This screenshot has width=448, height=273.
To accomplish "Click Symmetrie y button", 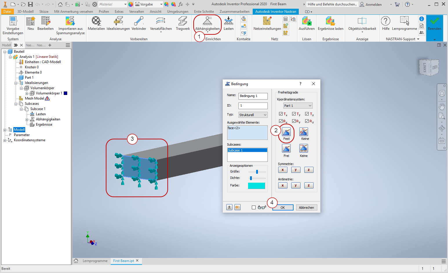I will click(296, 170).
